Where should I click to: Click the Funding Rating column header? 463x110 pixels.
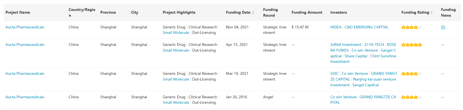pos(415,12)
